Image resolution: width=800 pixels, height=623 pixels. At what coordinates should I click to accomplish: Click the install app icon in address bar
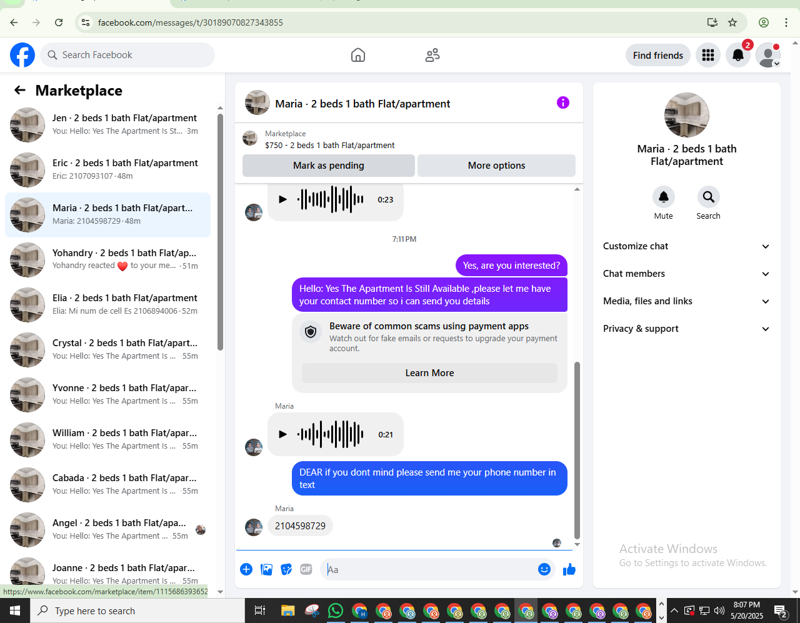(712, 22)
